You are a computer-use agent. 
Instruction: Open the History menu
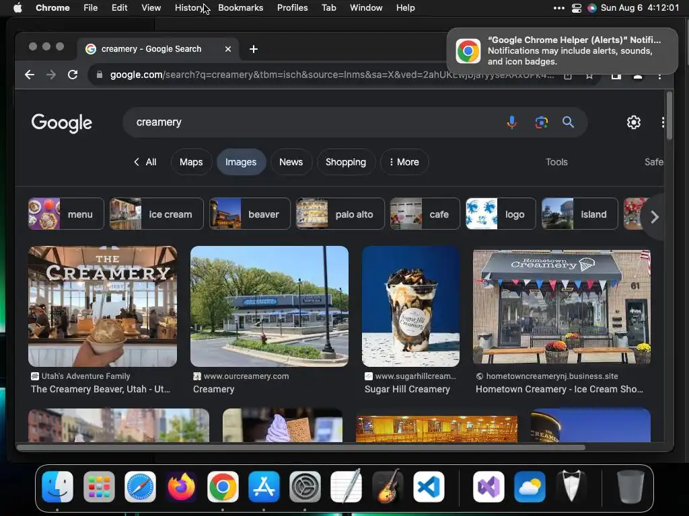pos(189,8)
